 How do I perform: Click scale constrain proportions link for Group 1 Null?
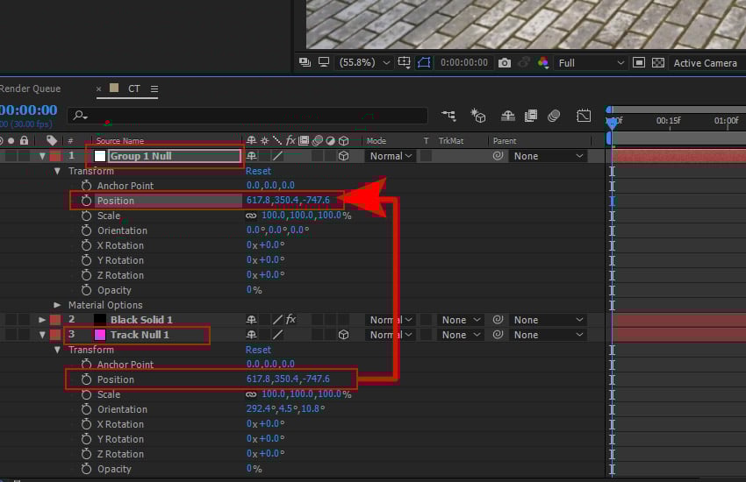tap(251, 216)
